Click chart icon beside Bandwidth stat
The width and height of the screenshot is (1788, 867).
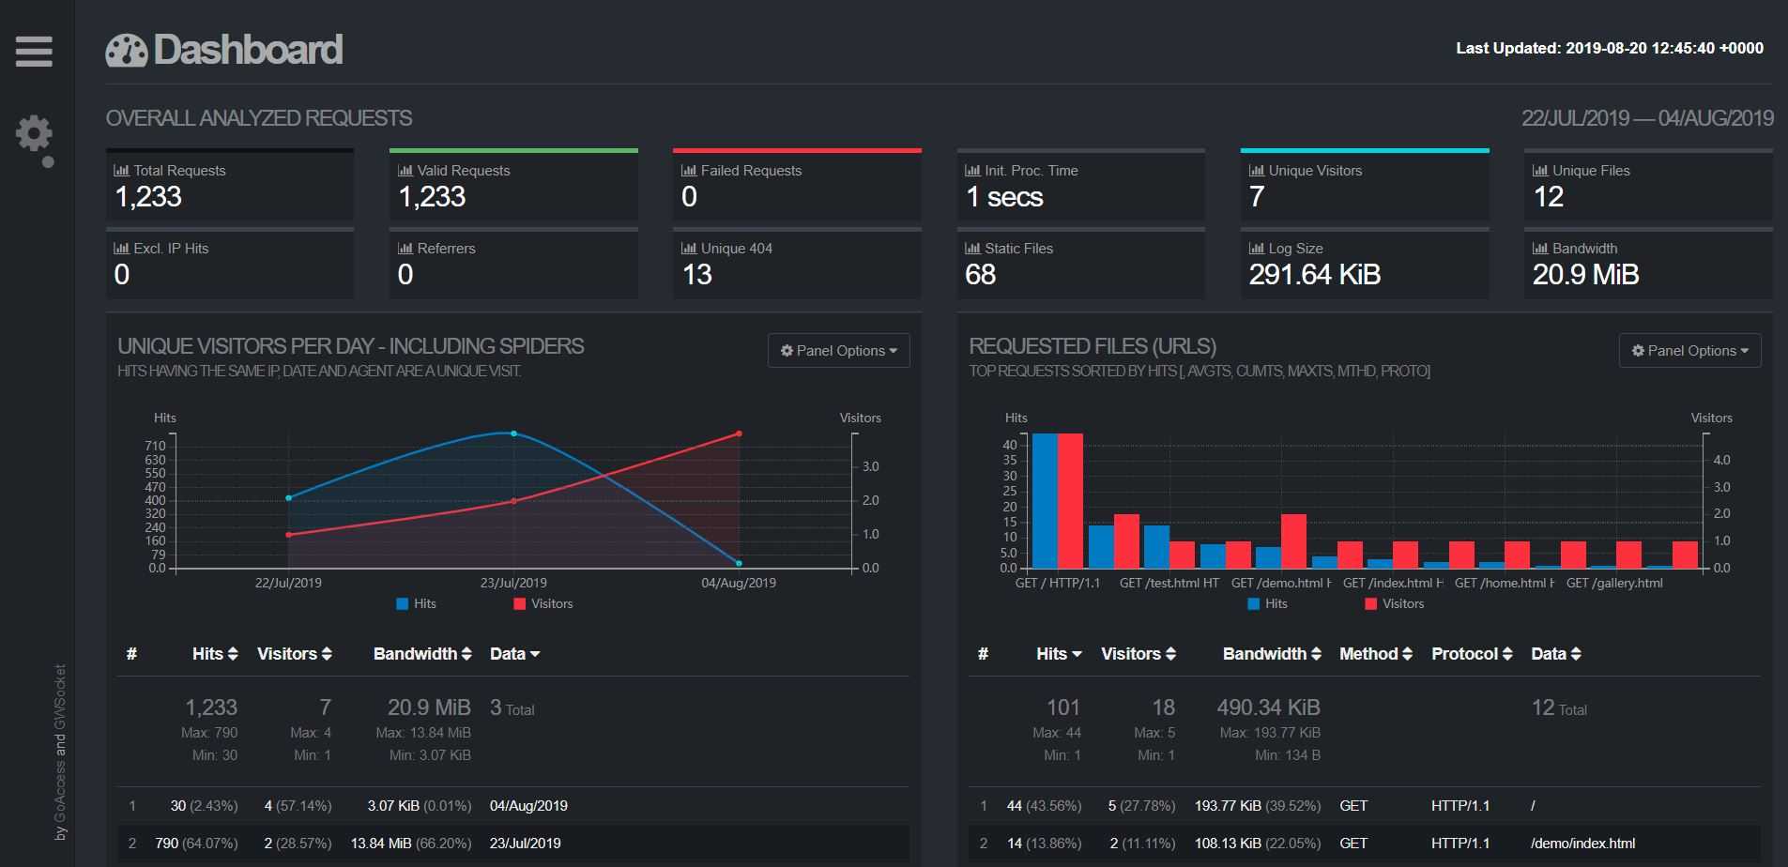pos(1540,249)
